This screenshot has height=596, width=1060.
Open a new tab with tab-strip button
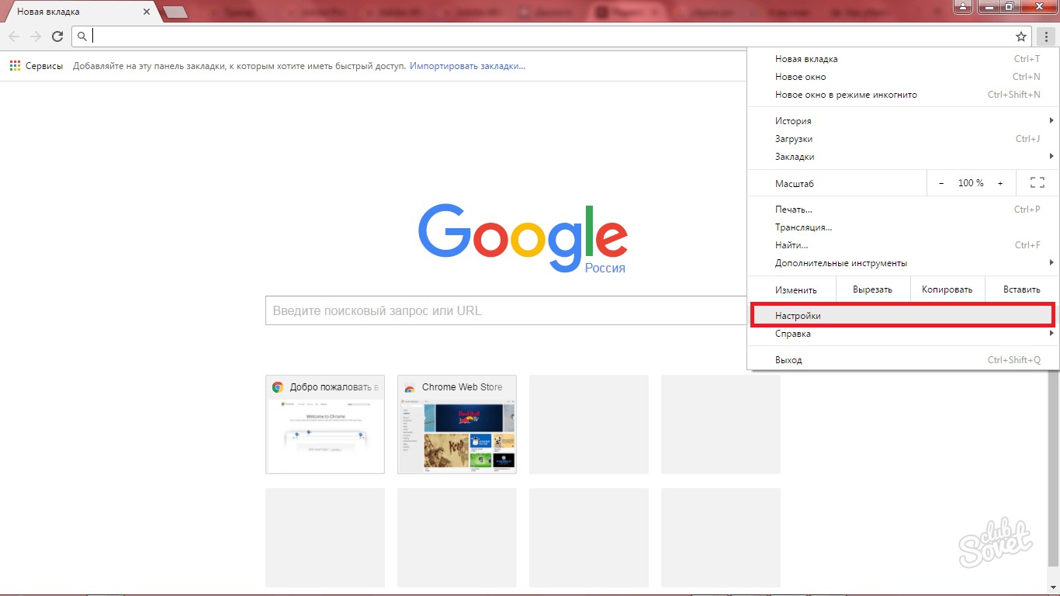pyautogui.click(x=175, y=12)
